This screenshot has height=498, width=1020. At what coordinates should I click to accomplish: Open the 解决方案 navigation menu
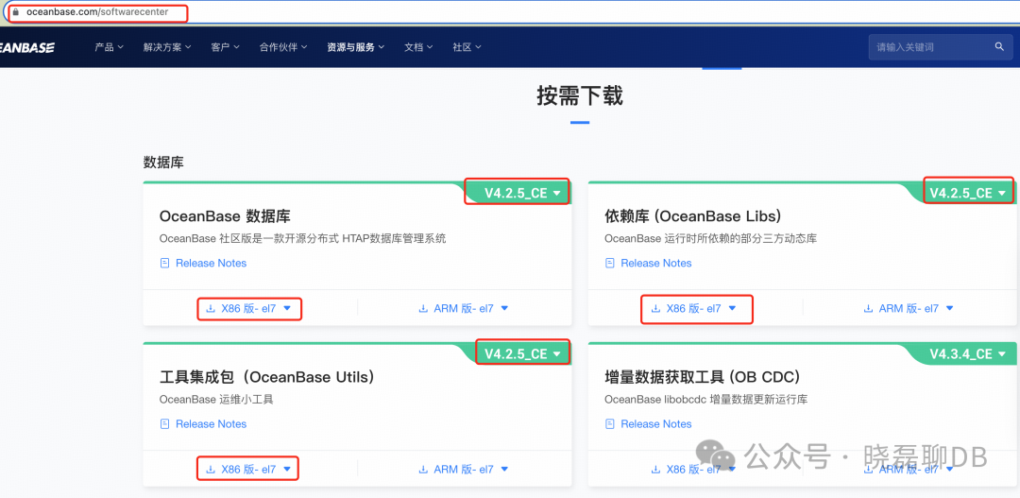[167, 47]
